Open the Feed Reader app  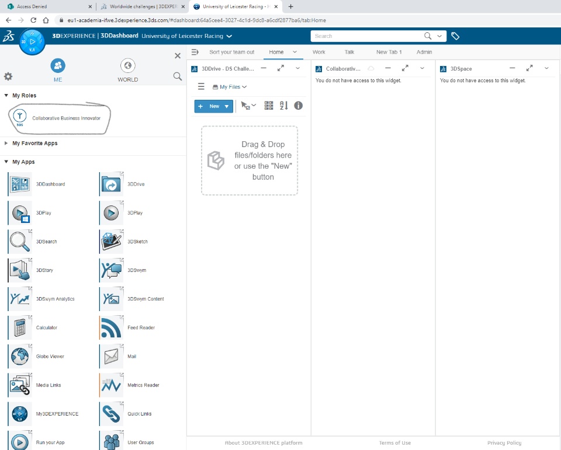point(111,328)
